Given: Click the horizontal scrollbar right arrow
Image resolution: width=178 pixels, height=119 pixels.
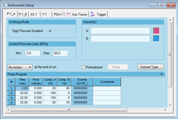Looking at the screenshot, I should 165,110.
